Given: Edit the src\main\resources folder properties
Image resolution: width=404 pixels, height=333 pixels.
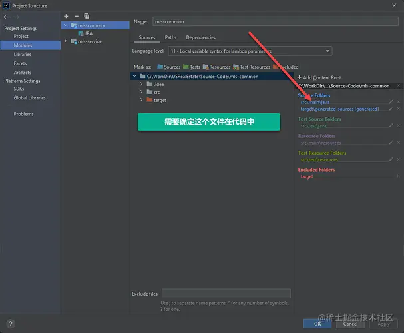Looking at the screenshot, I should (391, 143).
